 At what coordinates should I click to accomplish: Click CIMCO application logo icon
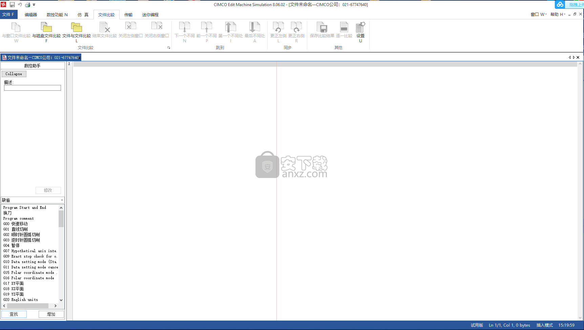pyautogui.click(x=3, y=4)
